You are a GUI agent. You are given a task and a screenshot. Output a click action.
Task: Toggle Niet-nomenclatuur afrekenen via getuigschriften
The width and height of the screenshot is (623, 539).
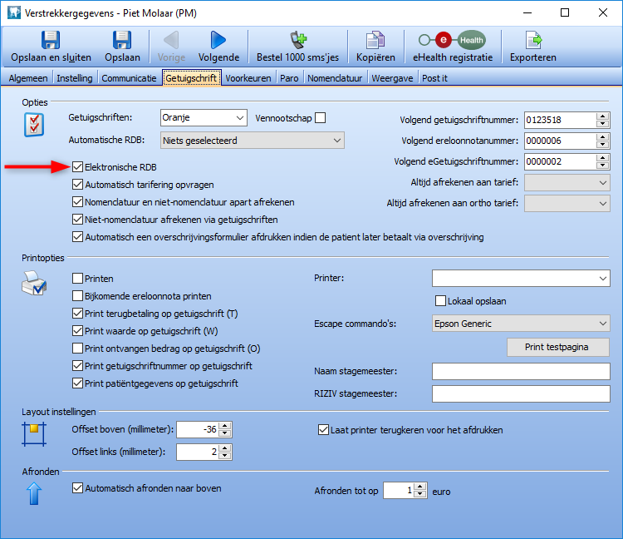pos(78,220)
